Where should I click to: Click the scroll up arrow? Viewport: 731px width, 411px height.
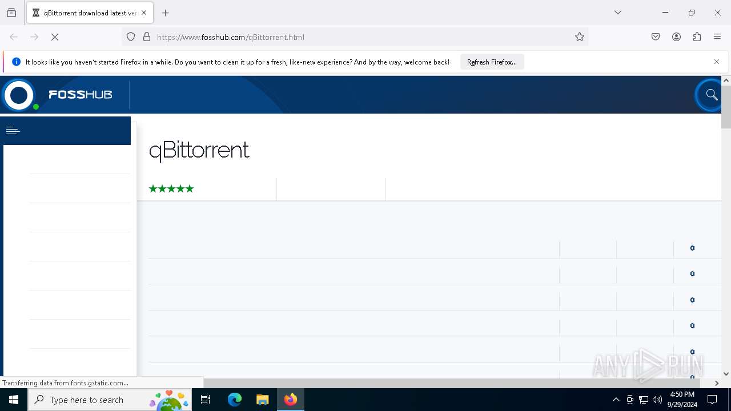point(726,80)
